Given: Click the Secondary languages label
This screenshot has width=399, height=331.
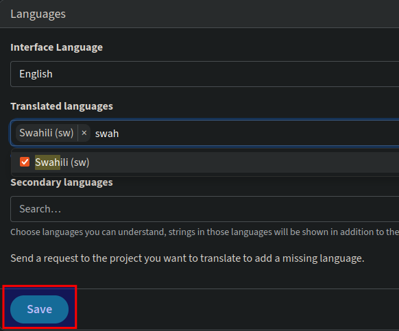Looking at the screenshot, I should [62, 182].
